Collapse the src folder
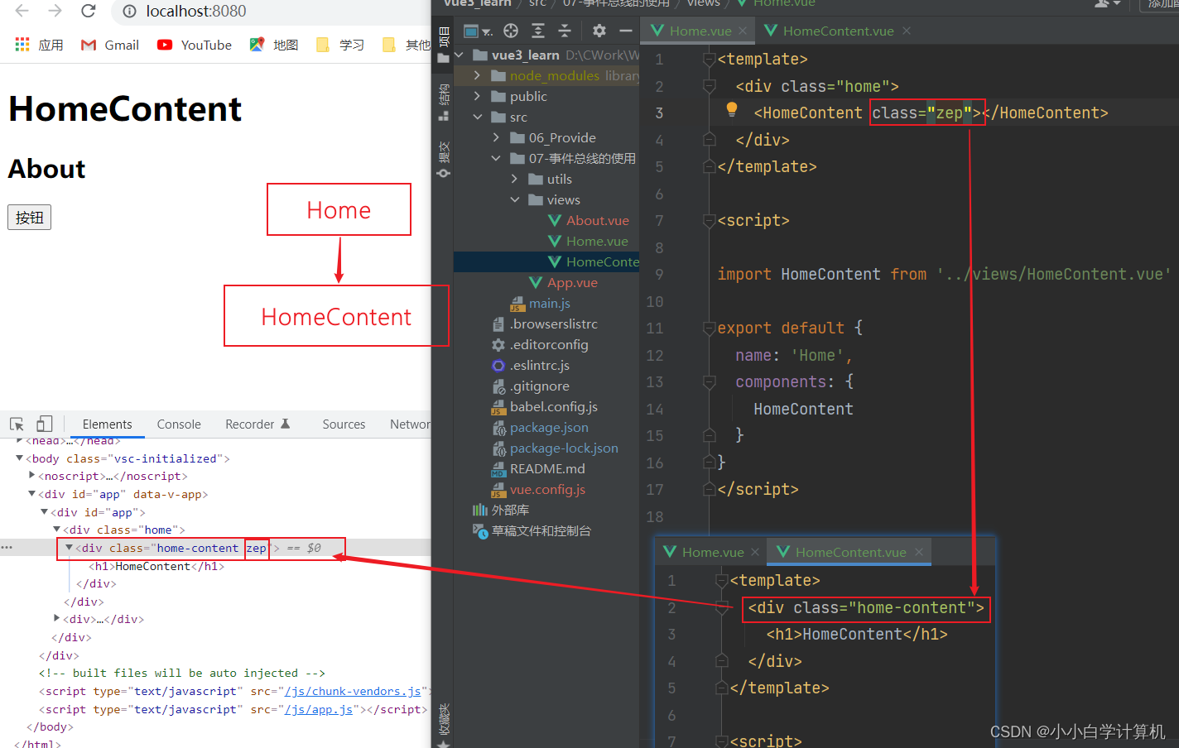Screen dimensions: 1179x748 coord(477,117)
